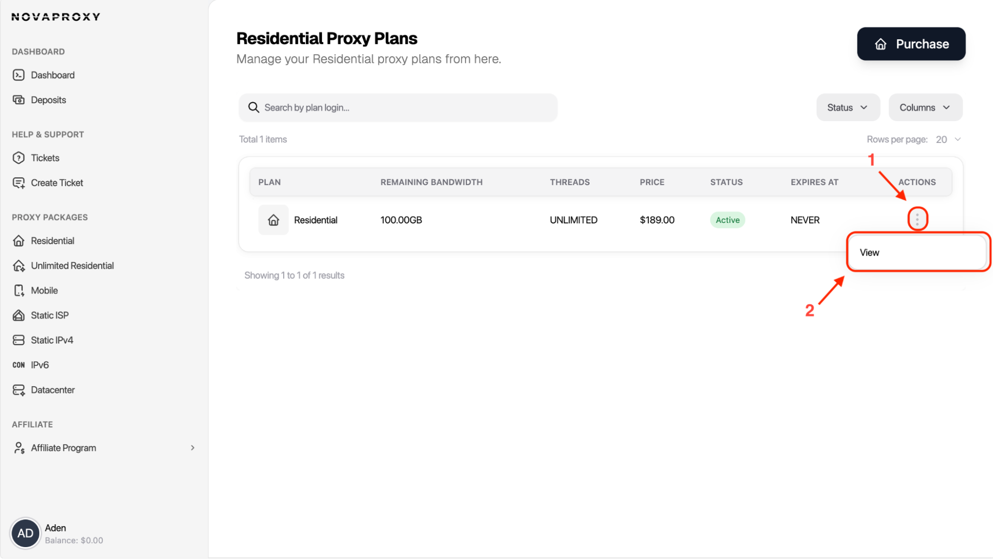The image size is (993, 559).
Task: Select the Static IPv4 icon
Action: click(19, 340)
